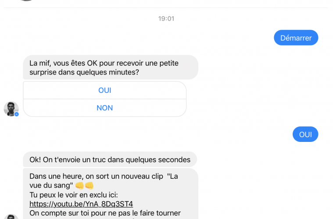Click the blue Messenger badge on avatar
Image resolution: width=333 pixels, height=219 pixels.
pos(17,114)
